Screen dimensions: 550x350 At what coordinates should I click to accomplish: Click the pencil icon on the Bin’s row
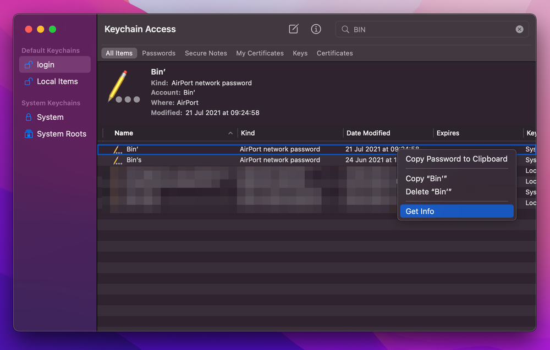(x=118, y=160)
